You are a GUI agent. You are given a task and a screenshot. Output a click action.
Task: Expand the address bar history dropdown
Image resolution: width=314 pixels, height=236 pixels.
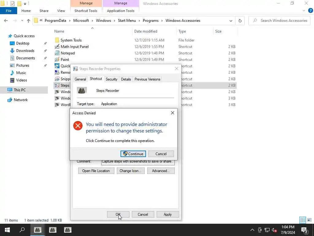(x=231, y=21)
